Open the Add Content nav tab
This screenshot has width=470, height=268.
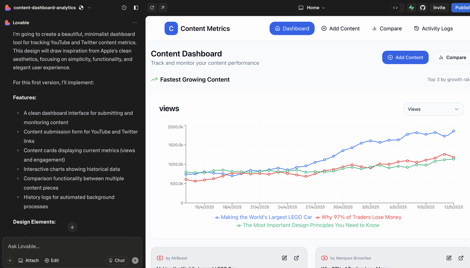point(340,29)
